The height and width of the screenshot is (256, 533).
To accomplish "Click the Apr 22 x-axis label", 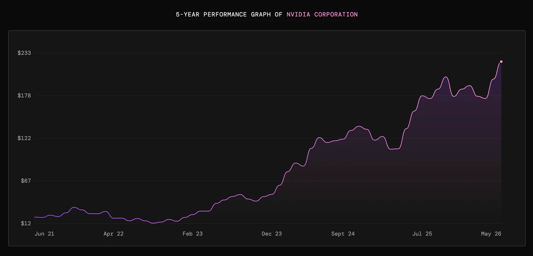I will coord(113,234).
